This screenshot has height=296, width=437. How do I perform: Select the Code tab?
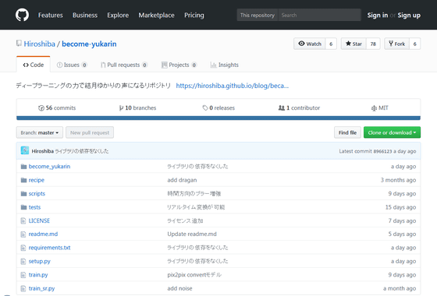point(34,65)
